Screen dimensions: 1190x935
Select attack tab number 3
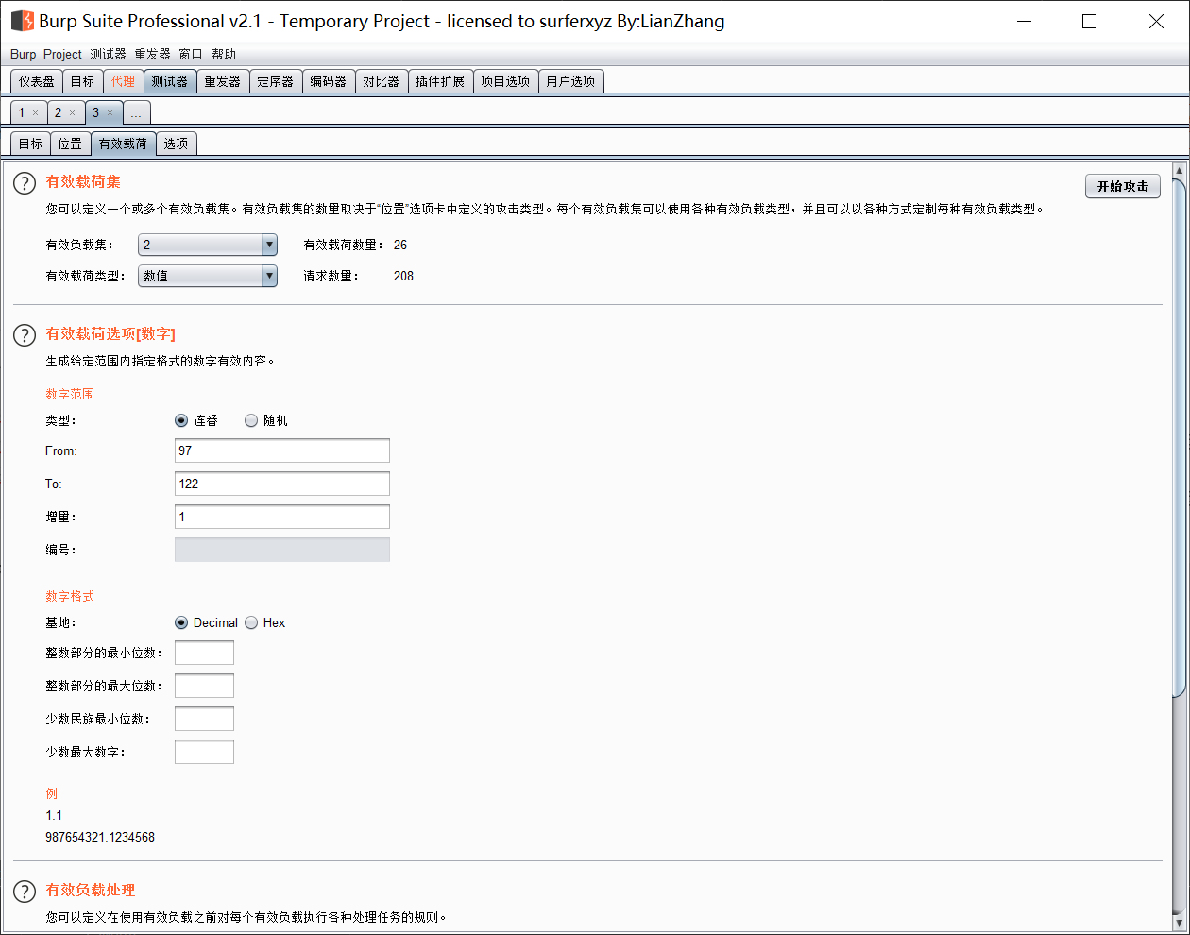[95, 113]
